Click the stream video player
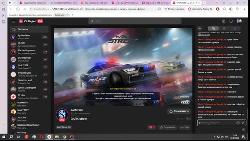Screen dimensions: 250x141 click(123, 67)
